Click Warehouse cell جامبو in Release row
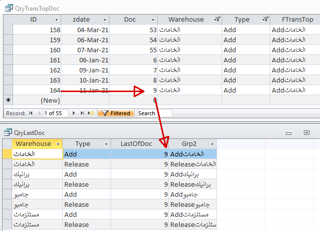The image size is (320, 231). point(37,204)
